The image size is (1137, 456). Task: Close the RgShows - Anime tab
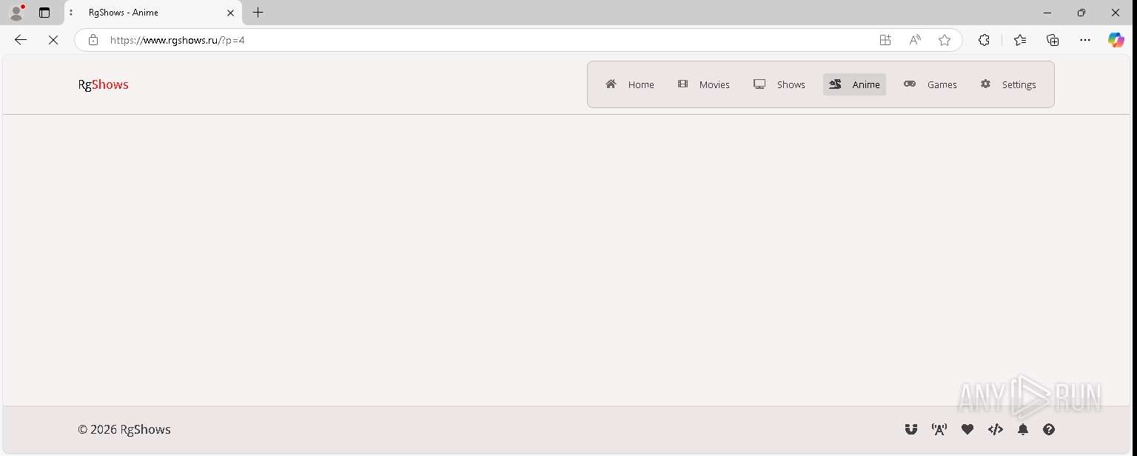[x=230, y=13]
